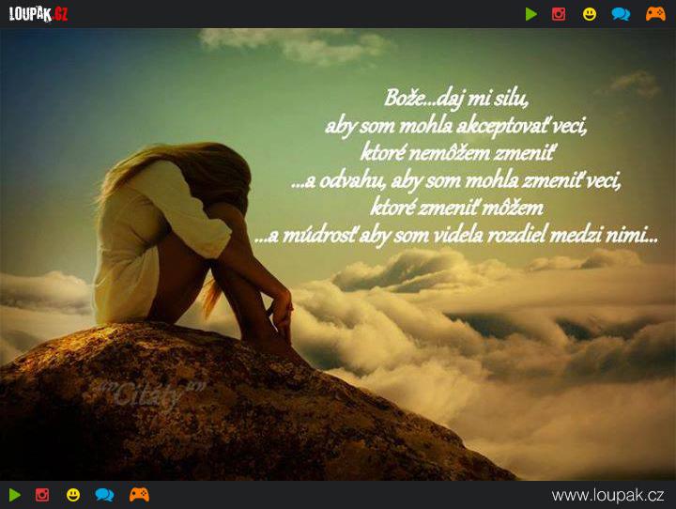This screenshot has height=509, width=676.
Task: Click the line 'ktoré nemôžem zmeniť'
Action: pos(457,153)
